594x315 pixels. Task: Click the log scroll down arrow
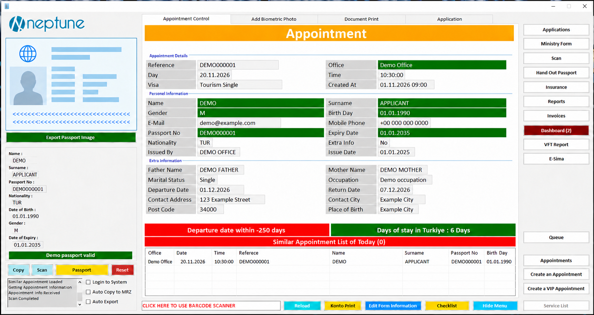[80, 304]
